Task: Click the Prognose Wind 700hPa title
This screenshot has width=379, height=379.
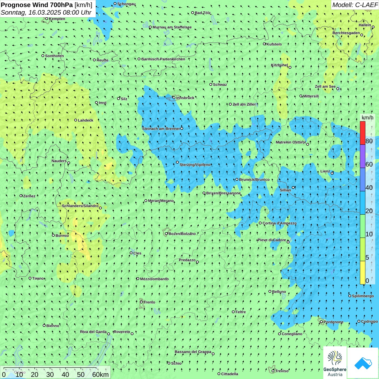Action: 37,5
